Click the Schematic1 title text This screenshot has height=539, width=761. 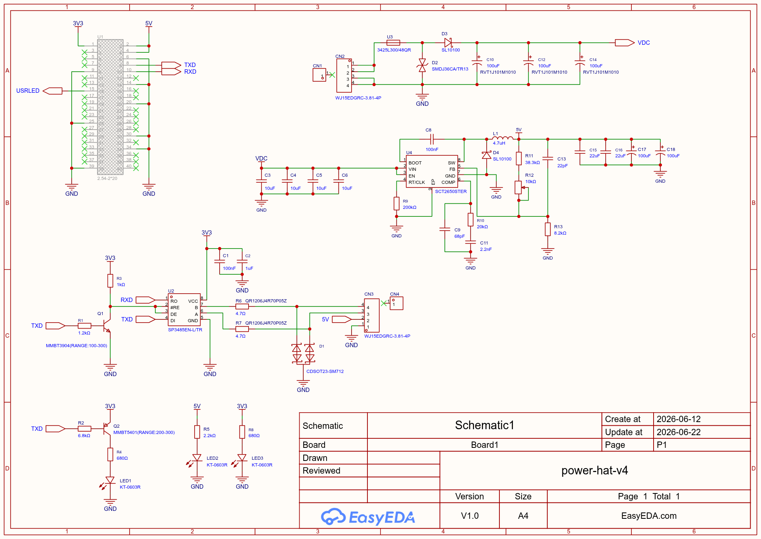point(484,425)
